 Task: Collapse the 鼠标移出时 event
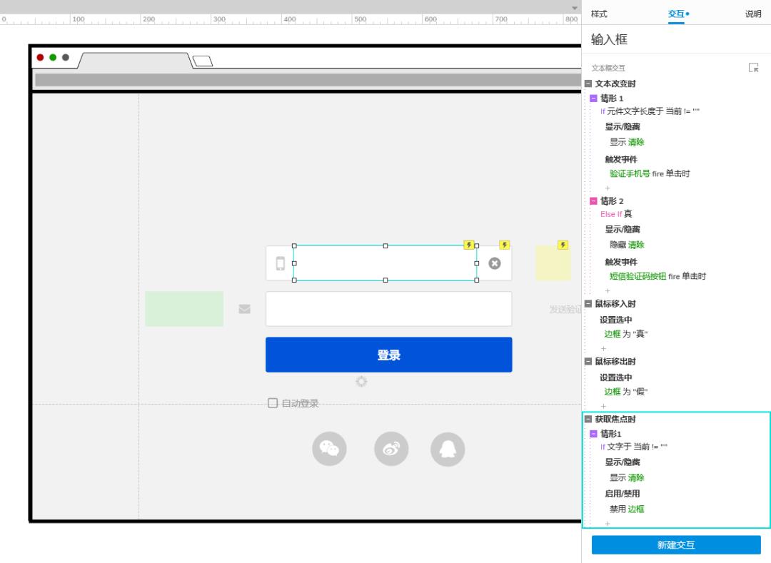click(588, 362)
